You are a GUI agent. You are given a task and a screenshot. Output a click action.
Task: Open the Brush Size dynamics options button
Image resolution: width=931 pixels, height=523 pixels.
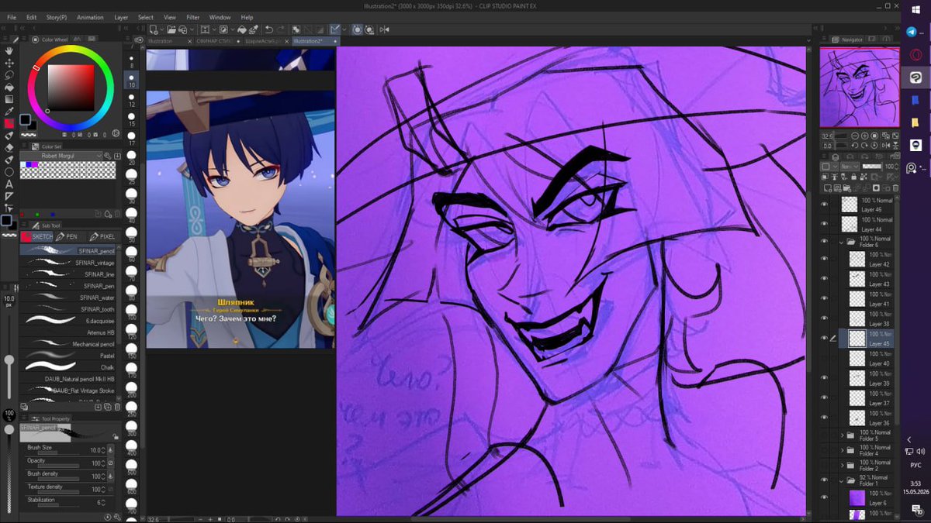click(x=110, y=450)
